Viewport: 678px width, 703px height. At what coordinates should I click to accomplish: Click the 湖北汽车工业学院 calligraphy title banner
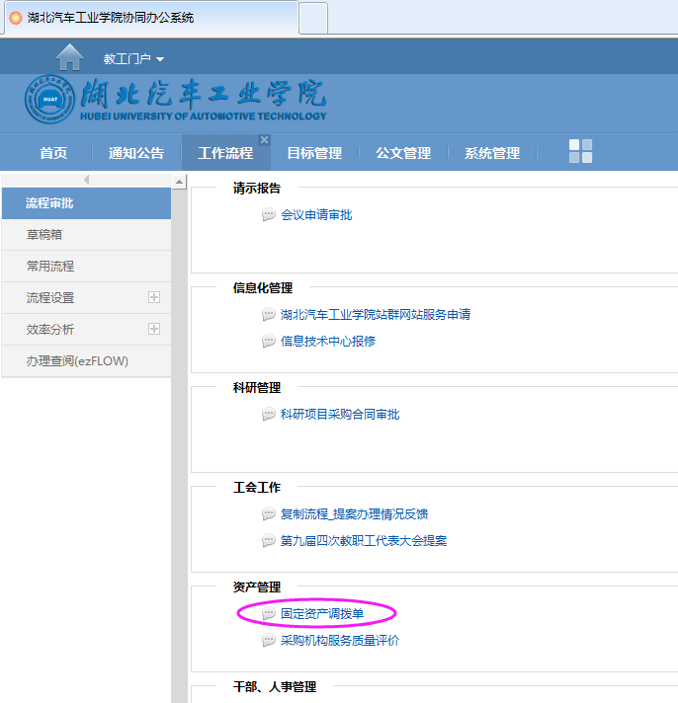pos(204,100)
